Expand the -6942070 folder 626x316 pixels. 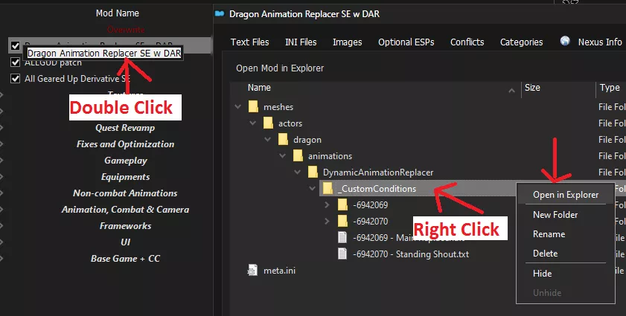pos(327,222)
